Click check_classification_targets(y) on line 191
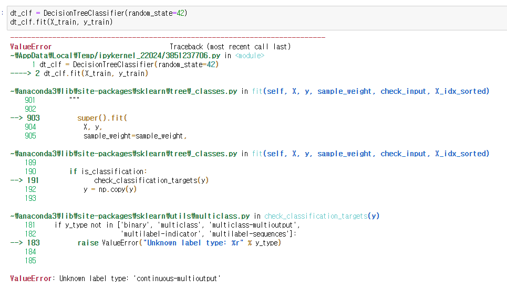 [x=151, y=180]
